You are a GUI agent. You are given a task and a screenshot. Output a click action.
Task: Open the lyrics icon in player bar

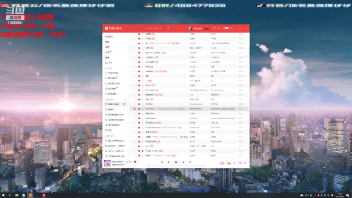pos(190,162)
